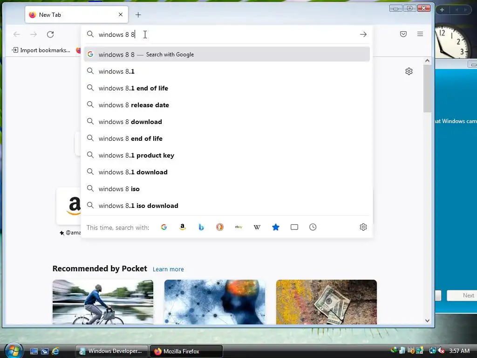
Task: Click the muted volume tray icon
Action: click(441, 351)
